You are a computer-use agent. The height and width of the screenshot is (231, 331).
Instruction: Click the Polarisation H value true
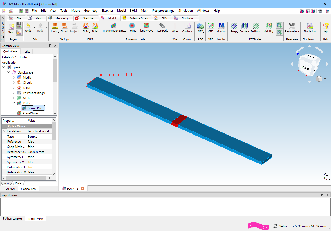point(39,167)
